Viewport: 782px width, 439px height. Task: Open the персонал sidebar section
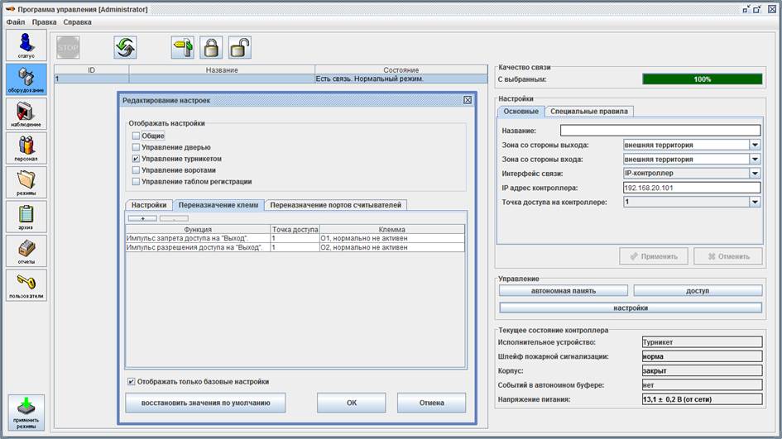26,147
